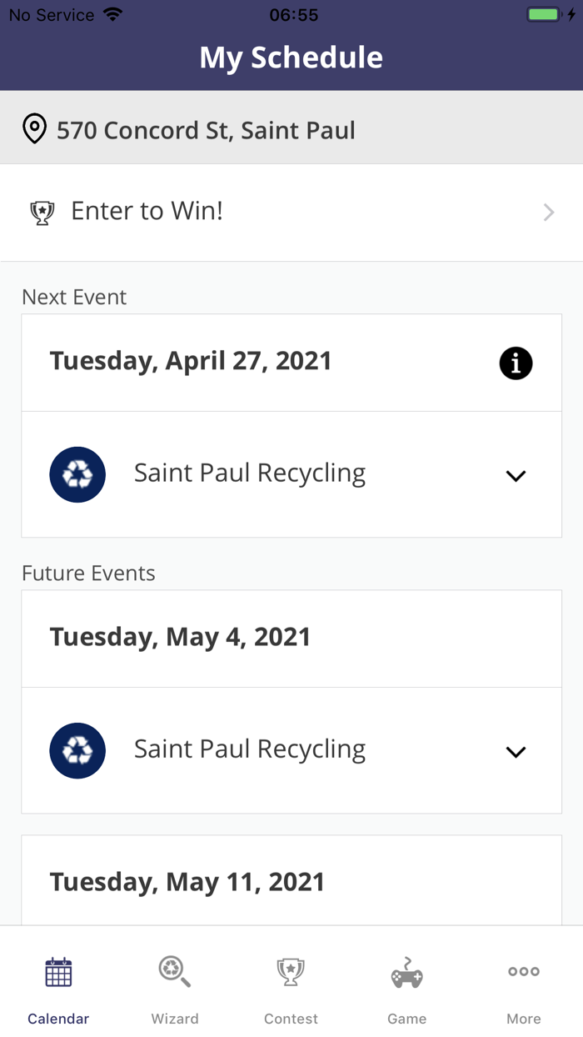Select the 570 Concord St address
The image size is (583, 1037).
click(x=205, y=129)
